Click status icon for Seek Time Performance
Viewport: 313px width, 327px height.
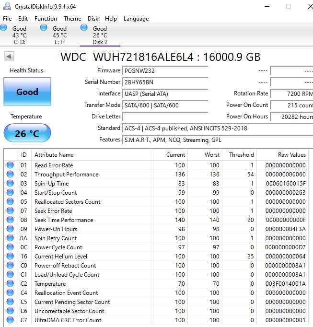[x=10, y=220]
